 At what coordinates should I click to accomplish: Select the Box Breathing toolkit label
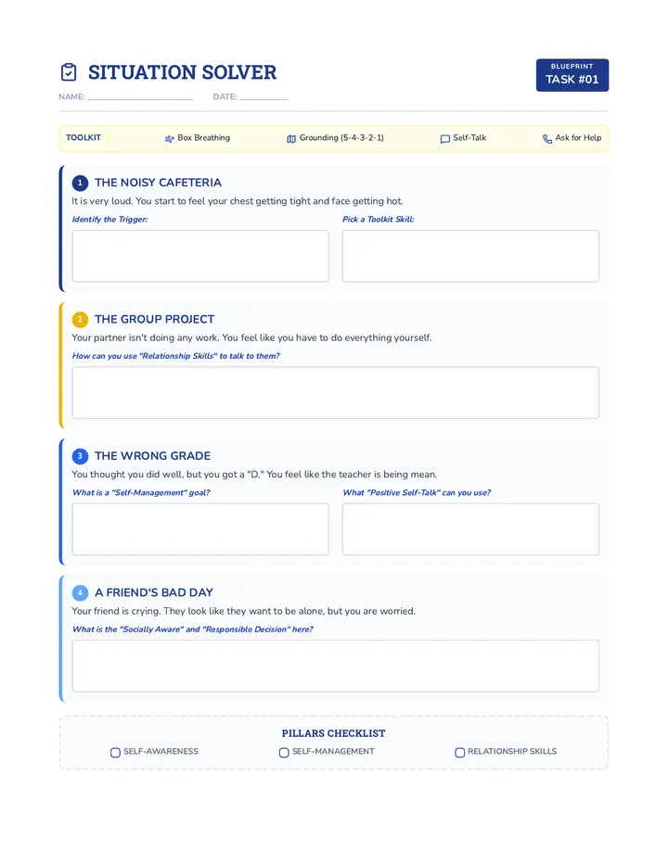click(203, 138)
